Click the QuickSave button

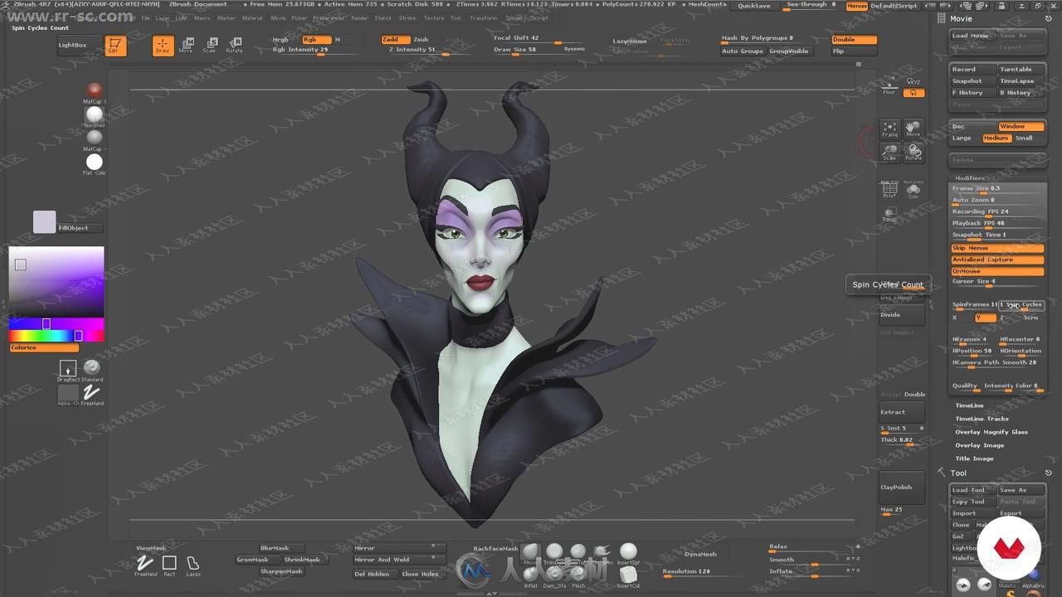(753, 5)
